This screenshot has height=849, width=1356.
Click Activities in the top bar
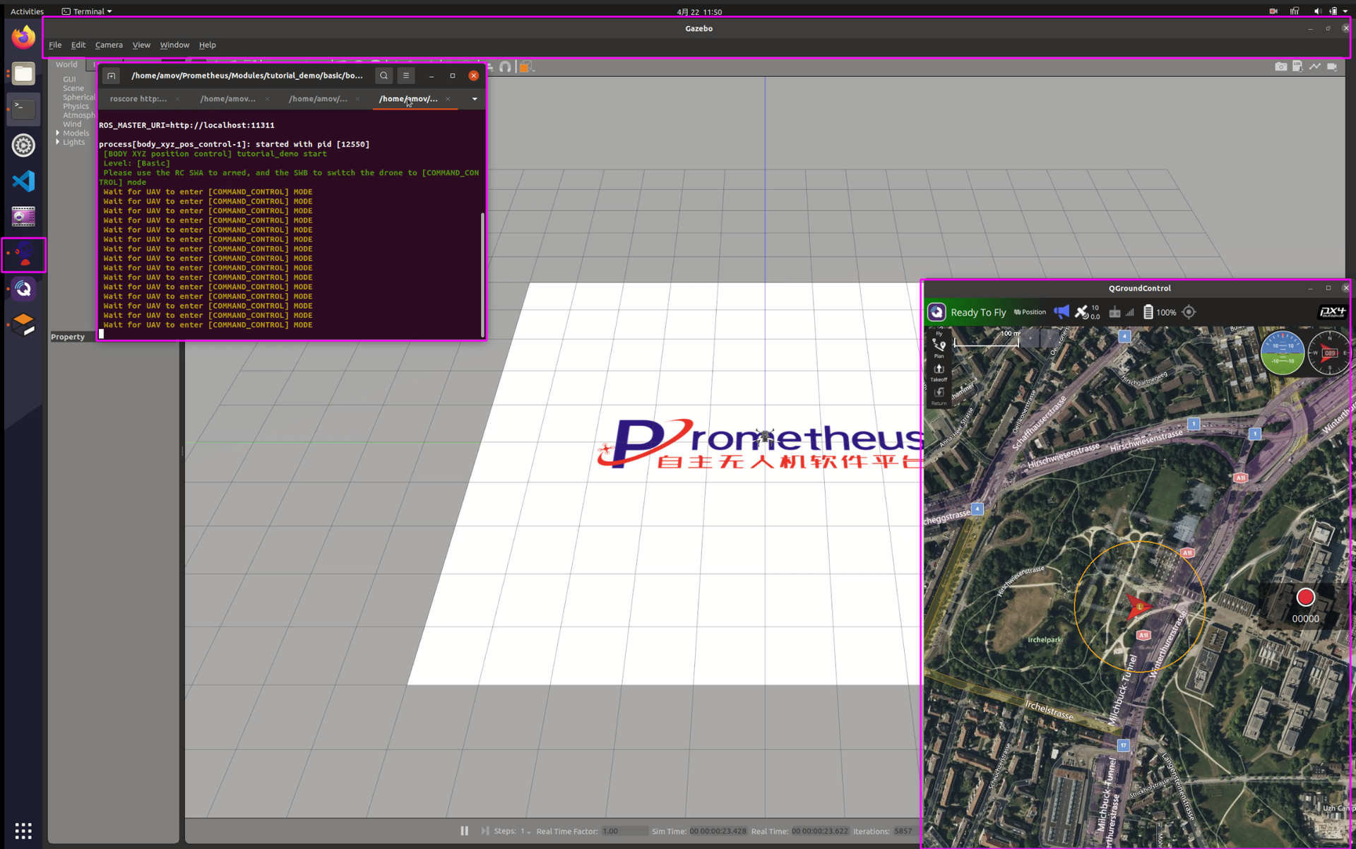point(27,11)
